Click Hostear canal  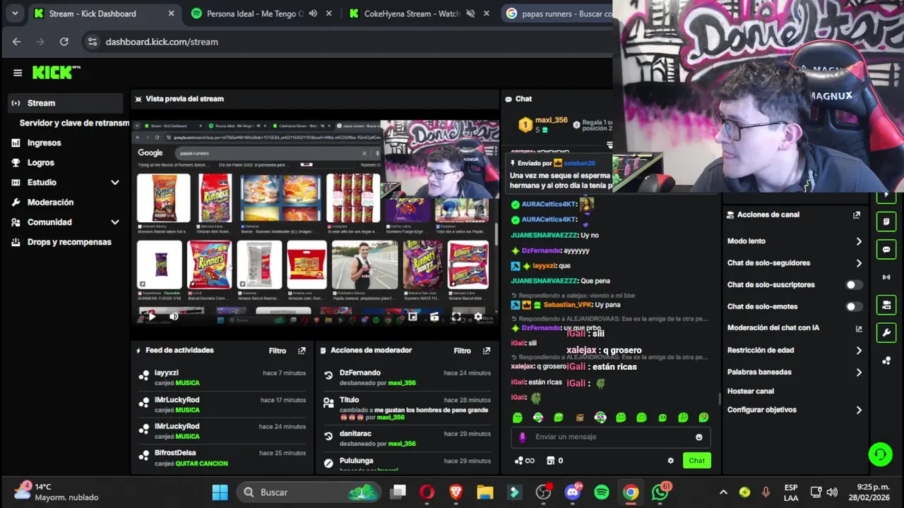[x=751, y=391]
